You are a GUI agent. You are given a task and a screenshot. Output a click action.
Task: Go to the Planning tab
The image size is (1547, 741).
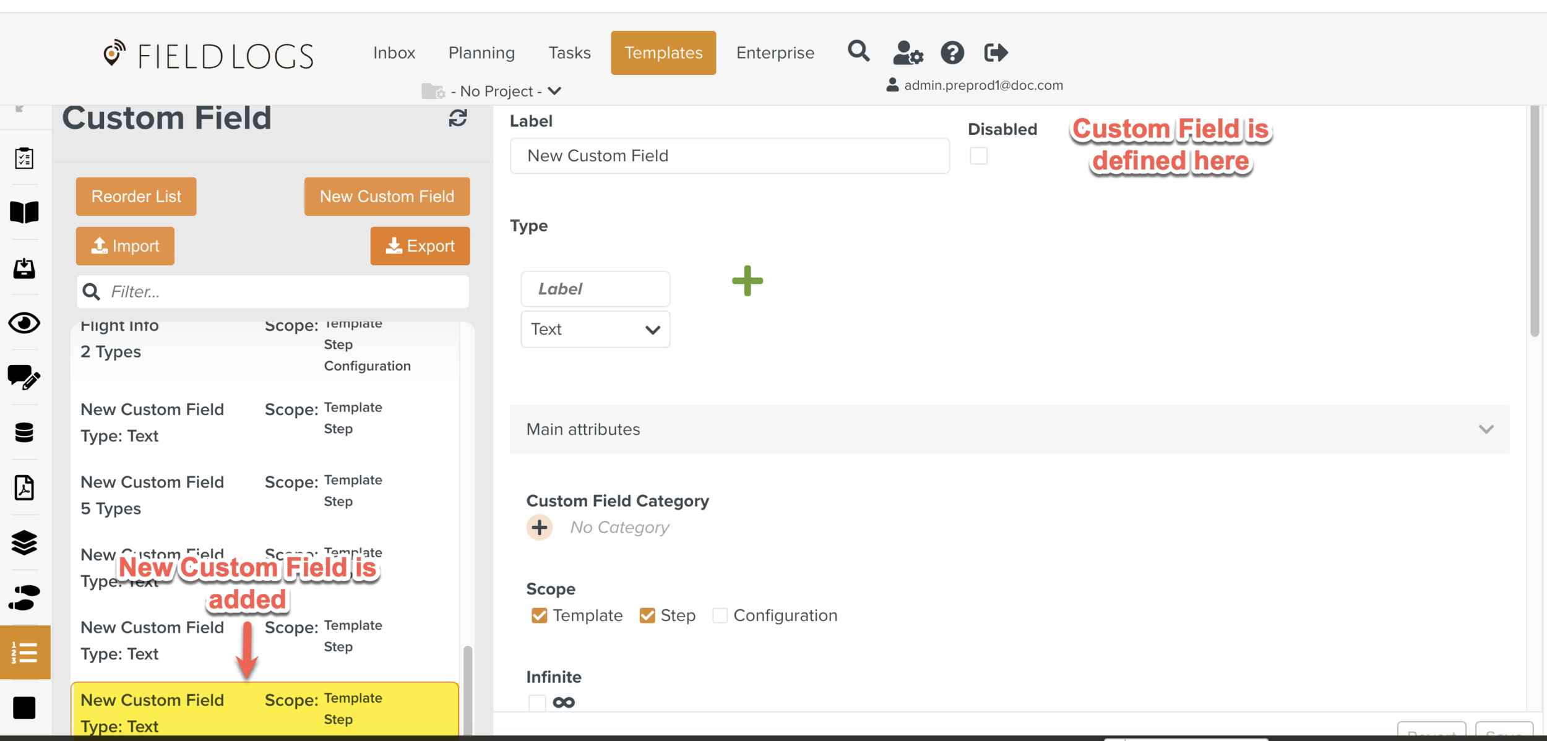[x=481, y=53]
